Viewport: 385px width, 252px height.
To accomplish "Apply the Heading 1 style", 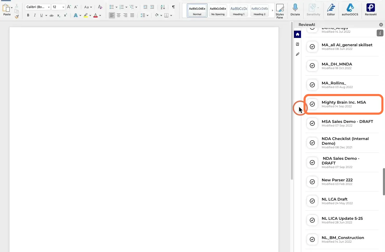I will [239, 11].
